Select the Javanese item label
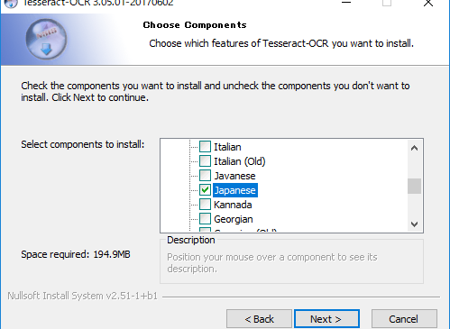Viewport: 450px width, 329px height. pyautogui.click(x=234, y=176)
